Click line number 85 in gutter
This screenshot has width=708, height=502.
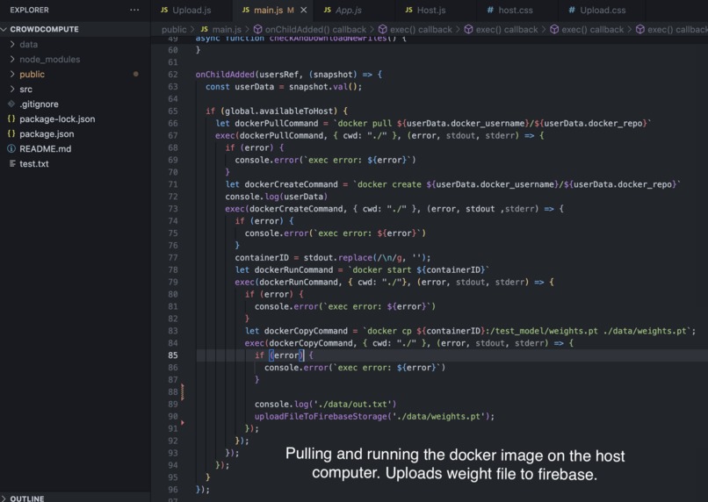click(173, 355)
